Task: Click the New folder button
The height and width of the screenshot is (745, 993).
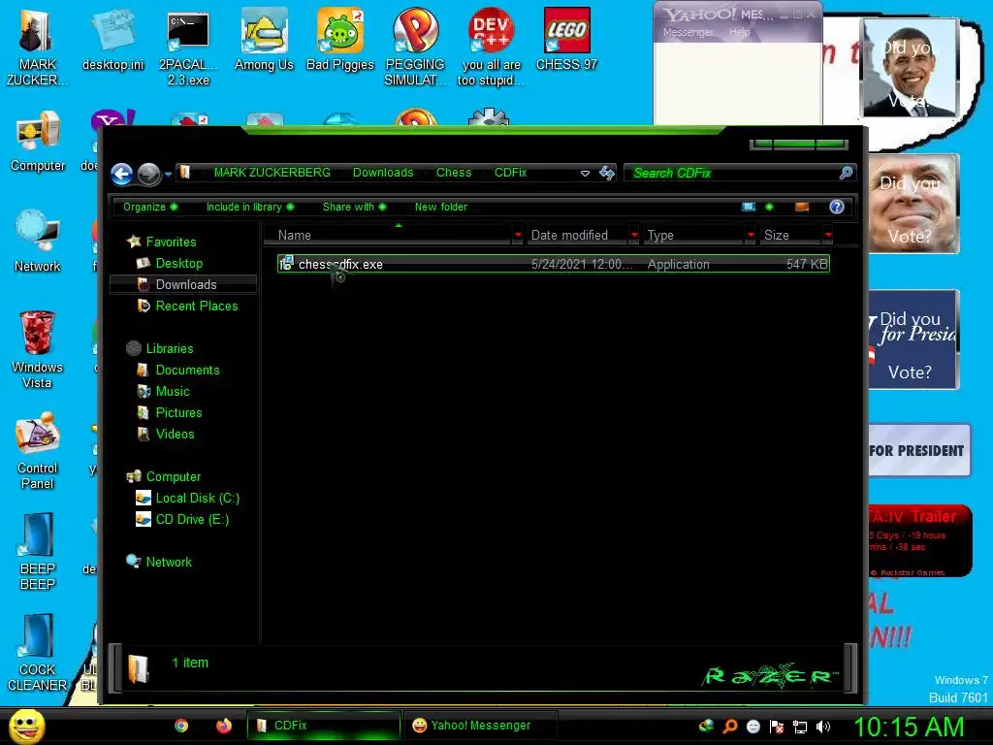Action: [441, 208]
